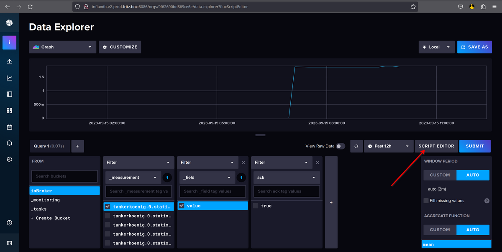Open the Graph visualization type dropdown

[x=62, y=47]
